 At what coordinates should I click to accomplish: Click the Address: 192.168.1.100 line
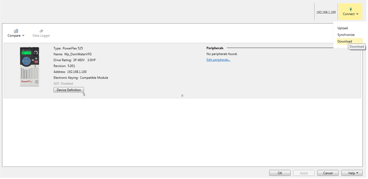70,72
